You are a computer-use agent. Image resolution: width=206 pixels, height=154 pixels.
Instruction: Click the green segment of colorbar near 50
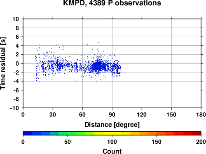pos(68,133)
